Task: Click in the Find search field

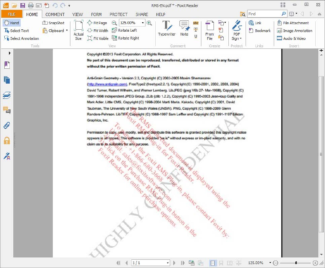Action: [265, 14]
